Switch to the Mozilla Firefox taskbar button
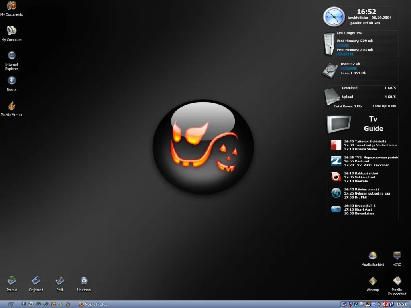 click(94, 304)
